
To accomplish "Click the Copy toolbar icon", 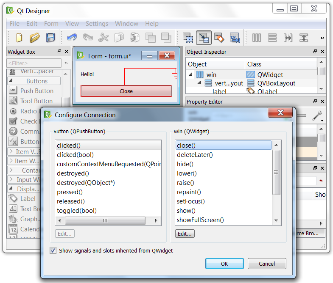I will [119, 38].
